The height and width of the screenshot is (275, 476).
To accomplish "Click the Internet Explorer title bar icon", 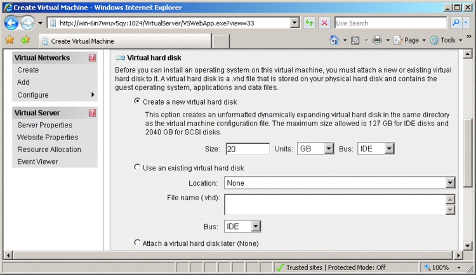I will [x=8, y=7].
